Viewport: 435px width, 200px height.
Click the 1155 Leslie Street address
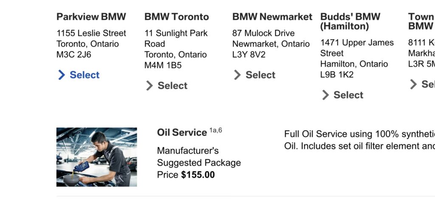coord(91,33)
